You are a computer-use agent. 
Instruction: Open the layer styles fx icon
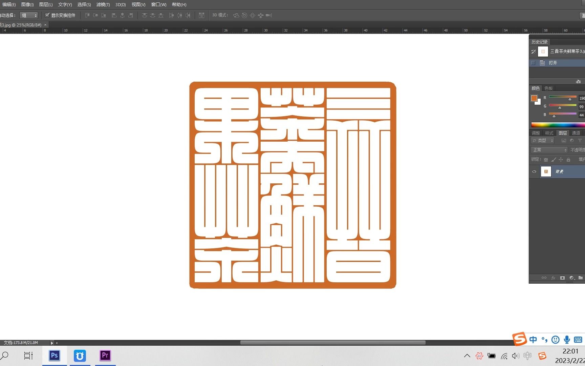point(553,278)
